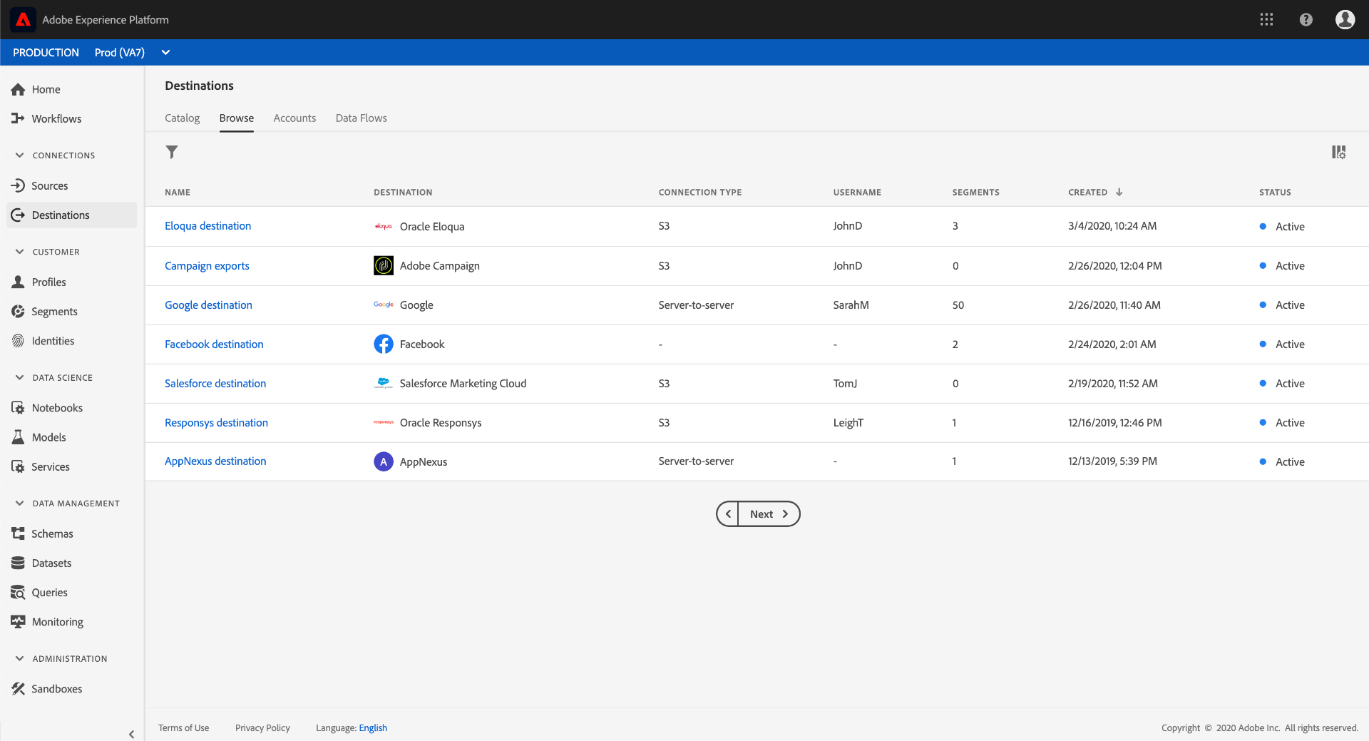This screenshot has width=1369, height=741.
Task: Collapse the Data Science section
Action: [x=19, y=377]
